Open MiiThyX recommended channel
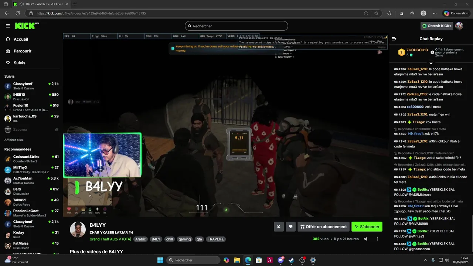Viewport: 473px width, 266px height. tap(31, 170)
